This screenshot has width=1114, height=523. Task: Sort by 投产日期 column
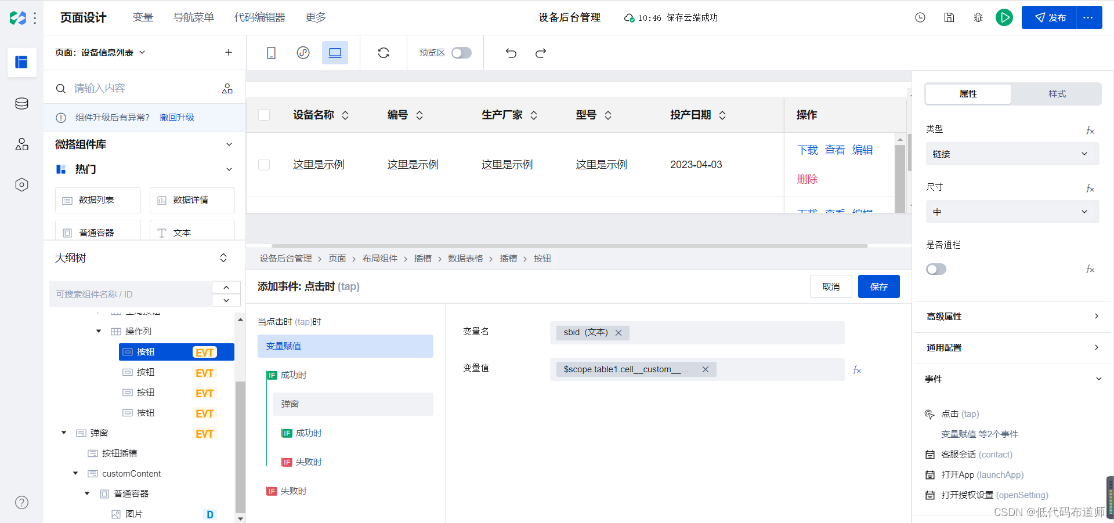722,115
